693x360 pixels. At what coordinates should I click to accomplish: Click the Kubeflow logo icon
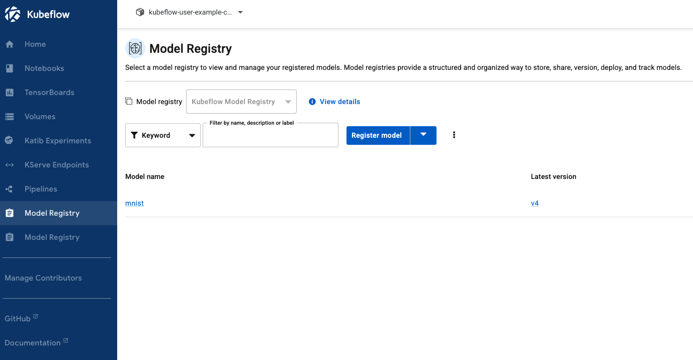tap(13, 14)
